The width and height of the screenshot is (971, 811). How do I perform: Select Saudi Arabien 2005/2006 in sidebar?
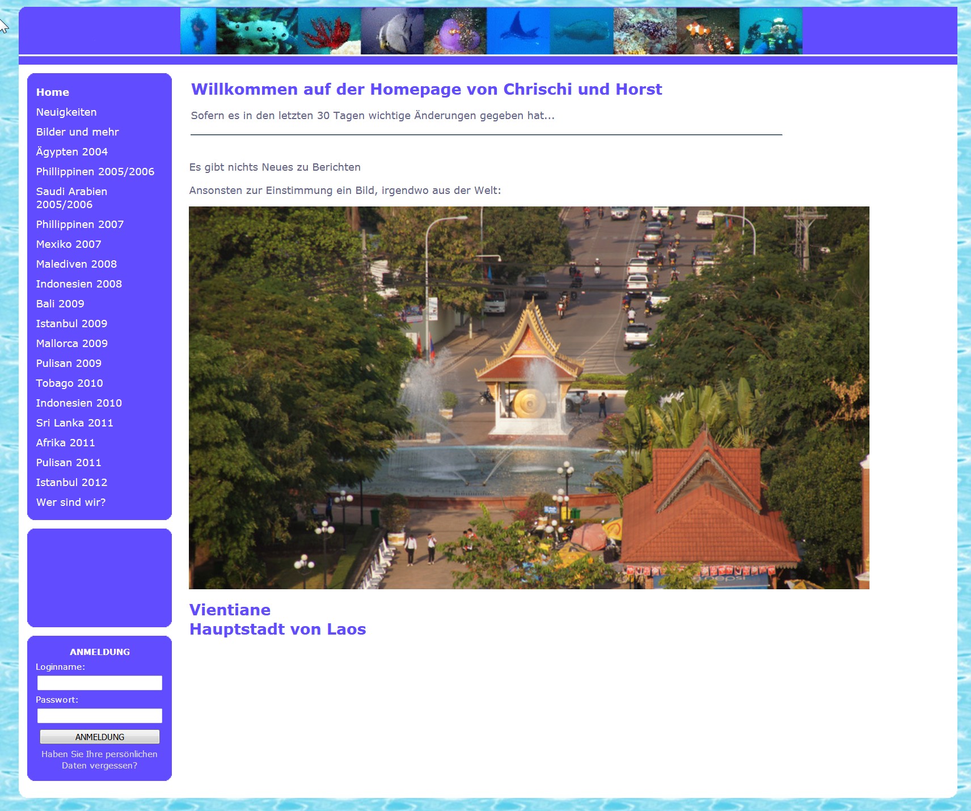pos(71,198)
